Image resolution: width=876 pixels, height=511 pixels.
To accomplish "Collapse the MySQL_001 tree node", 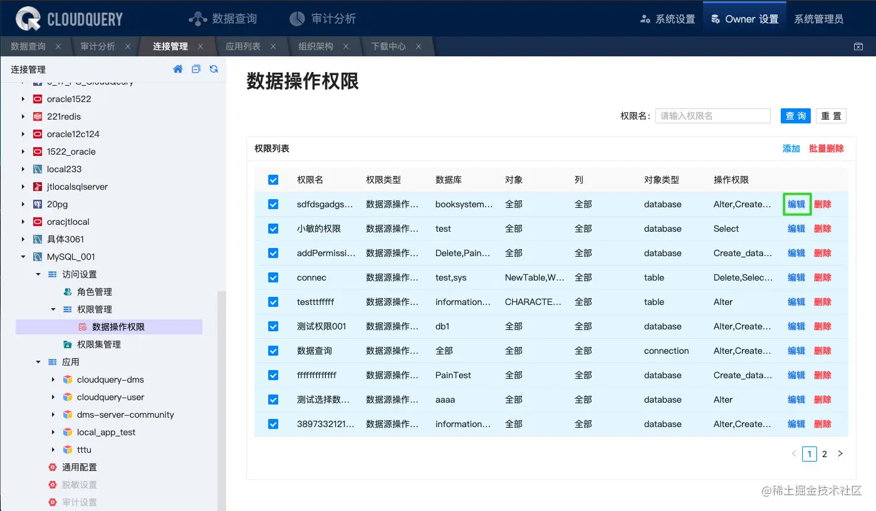I will point(23,257).
